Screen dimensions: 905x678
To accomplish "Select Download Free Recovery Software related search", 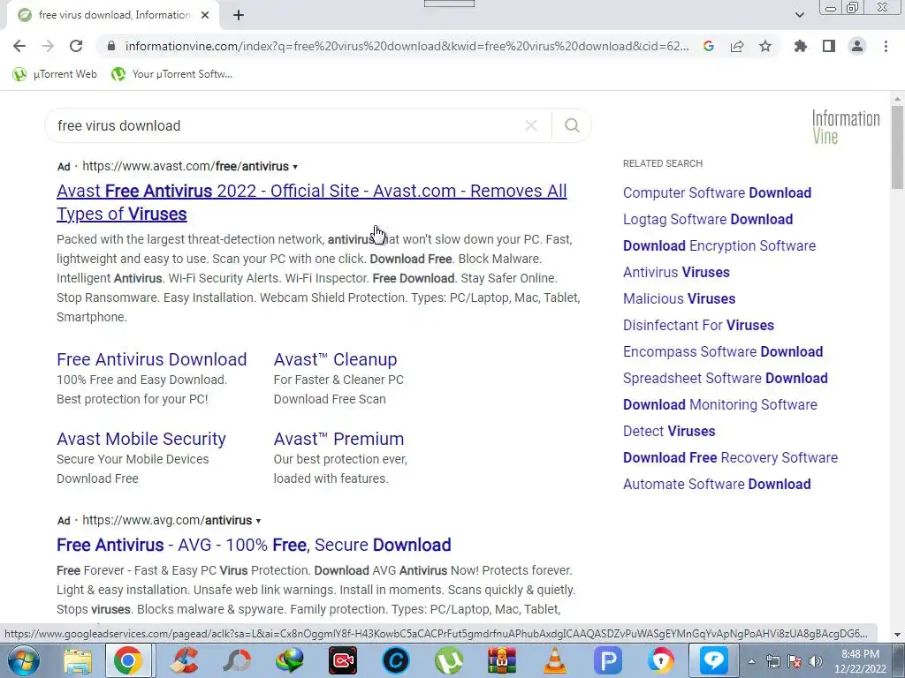I will (730, 458).
